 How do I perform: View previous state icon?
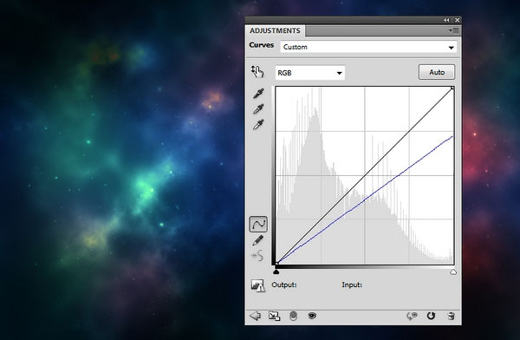(412, 316)
